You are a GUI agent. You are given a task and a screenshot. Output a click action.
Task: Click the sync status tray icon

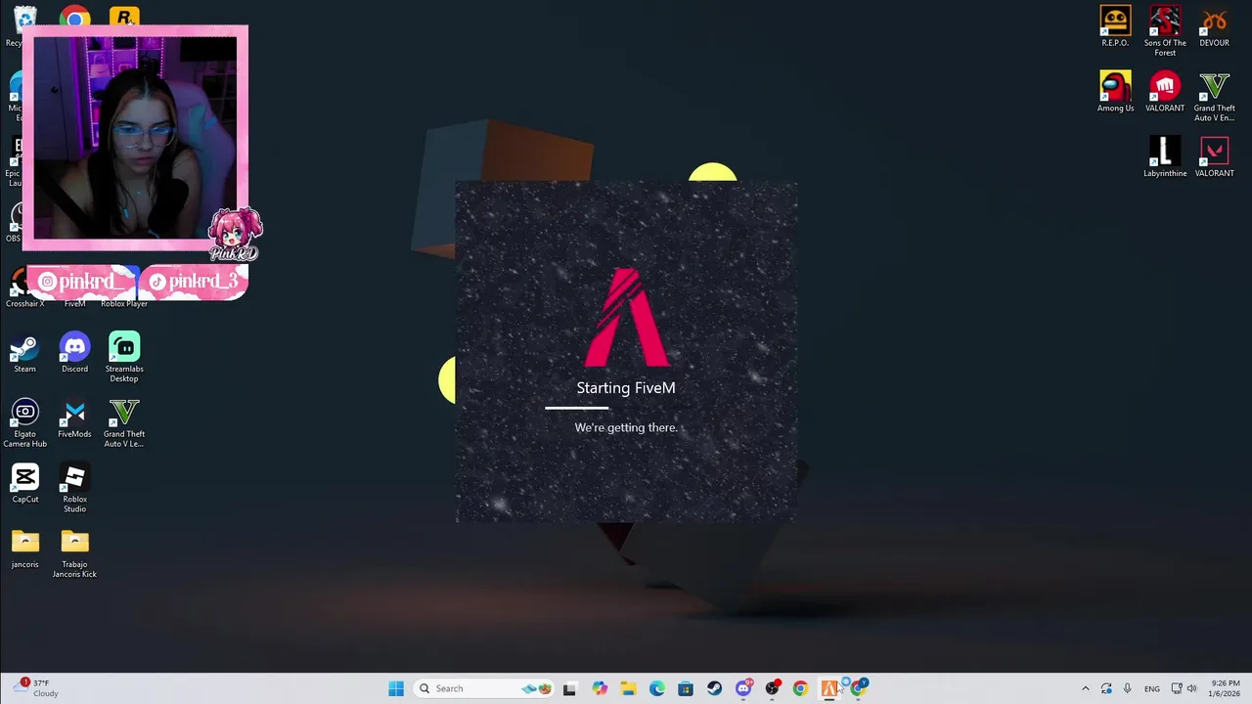click(x=1106, y=688)
